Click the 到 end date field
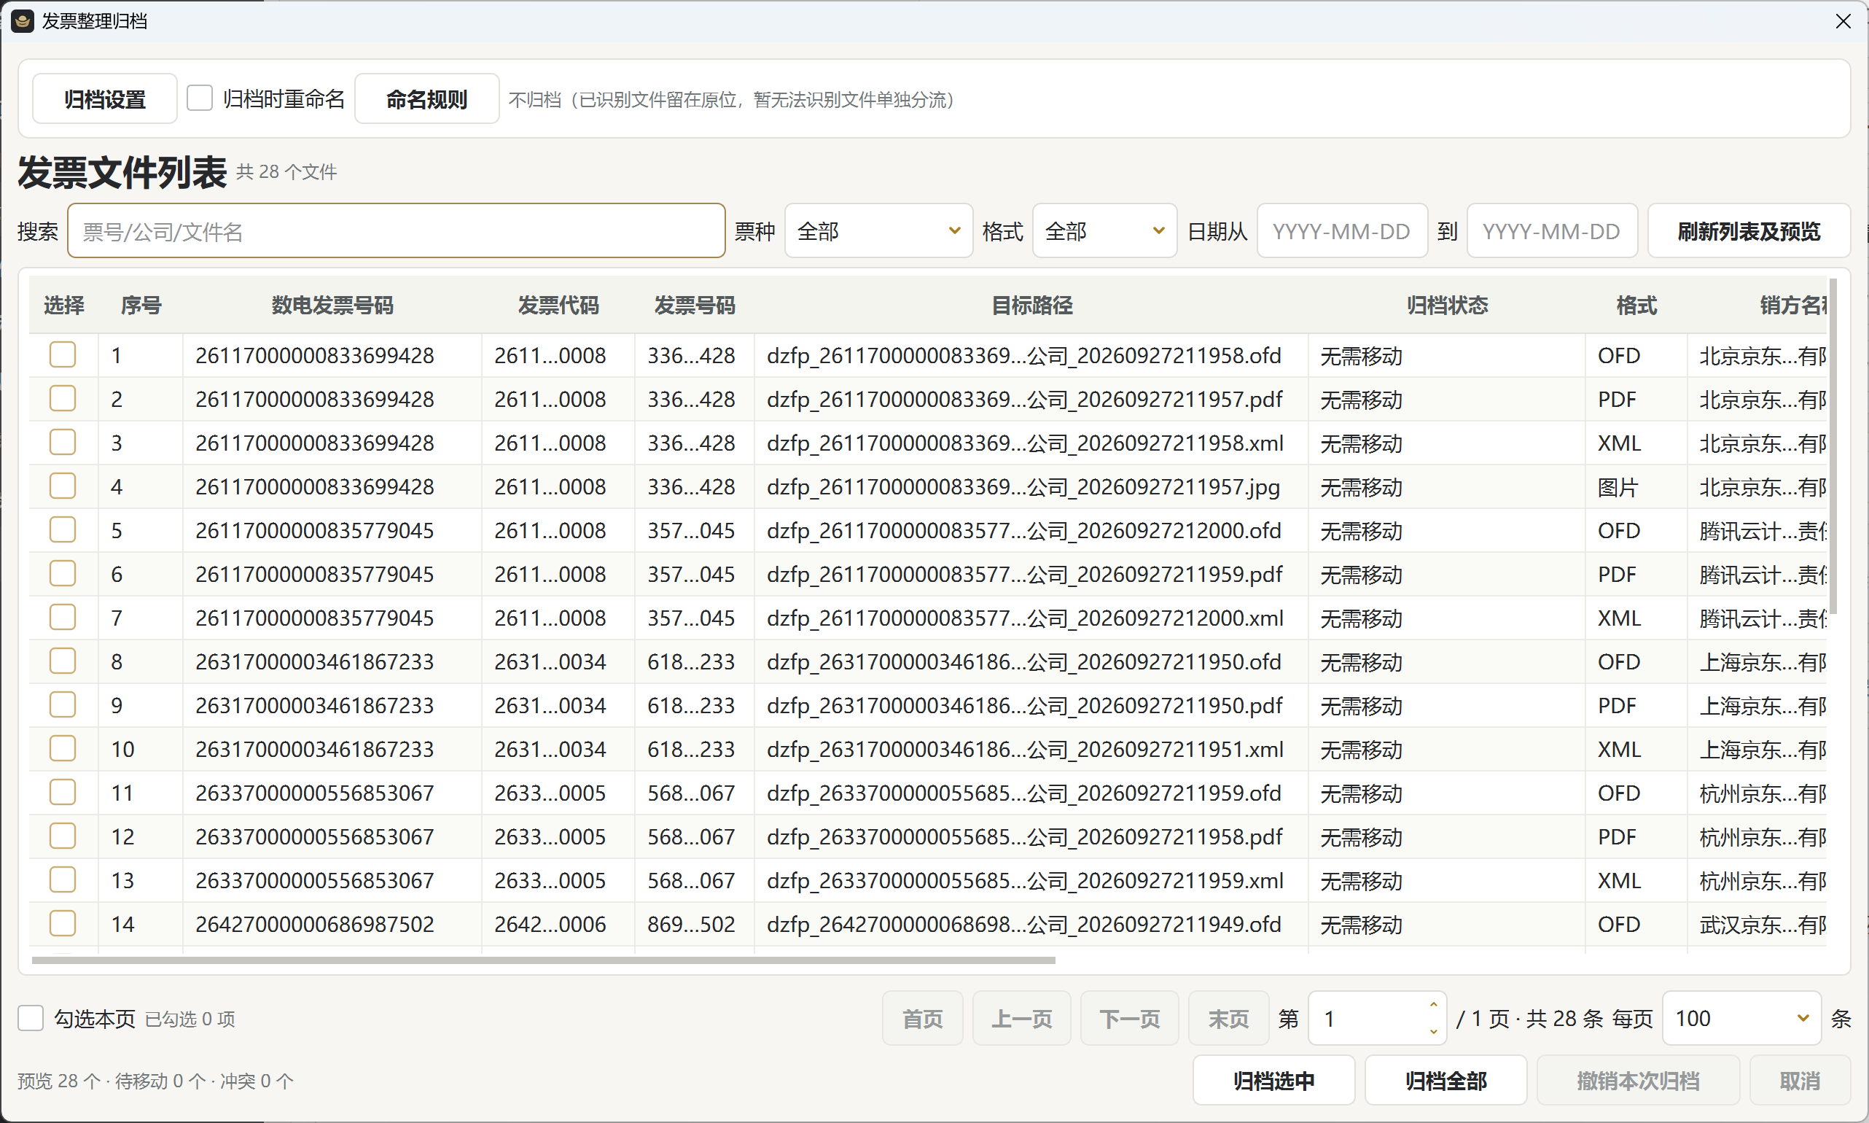Viewport: 1869px width, 1123px height. (x=1552, y=231)
